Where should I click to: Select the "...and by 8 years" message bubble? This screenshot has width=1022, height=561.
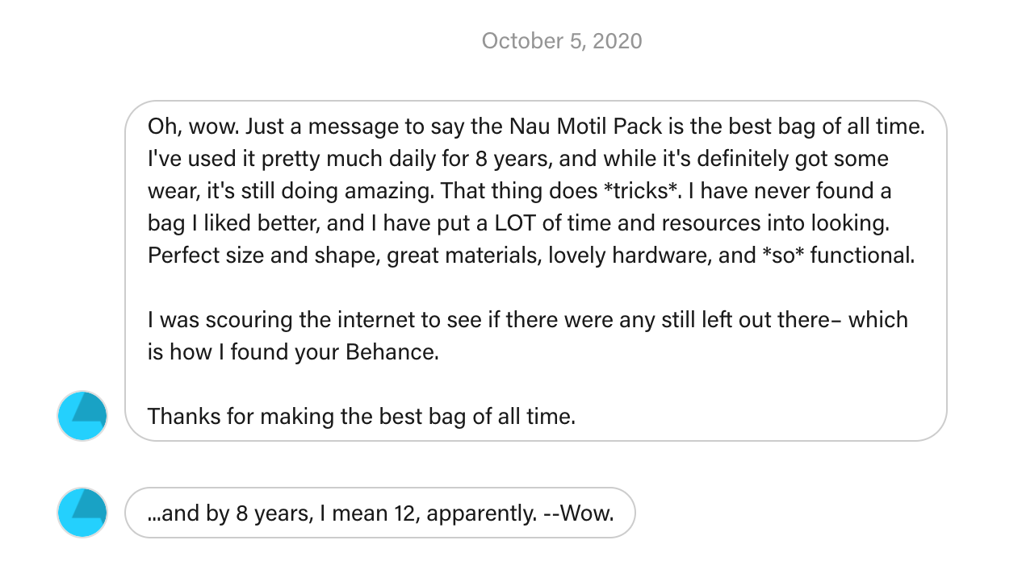point(379,513)
